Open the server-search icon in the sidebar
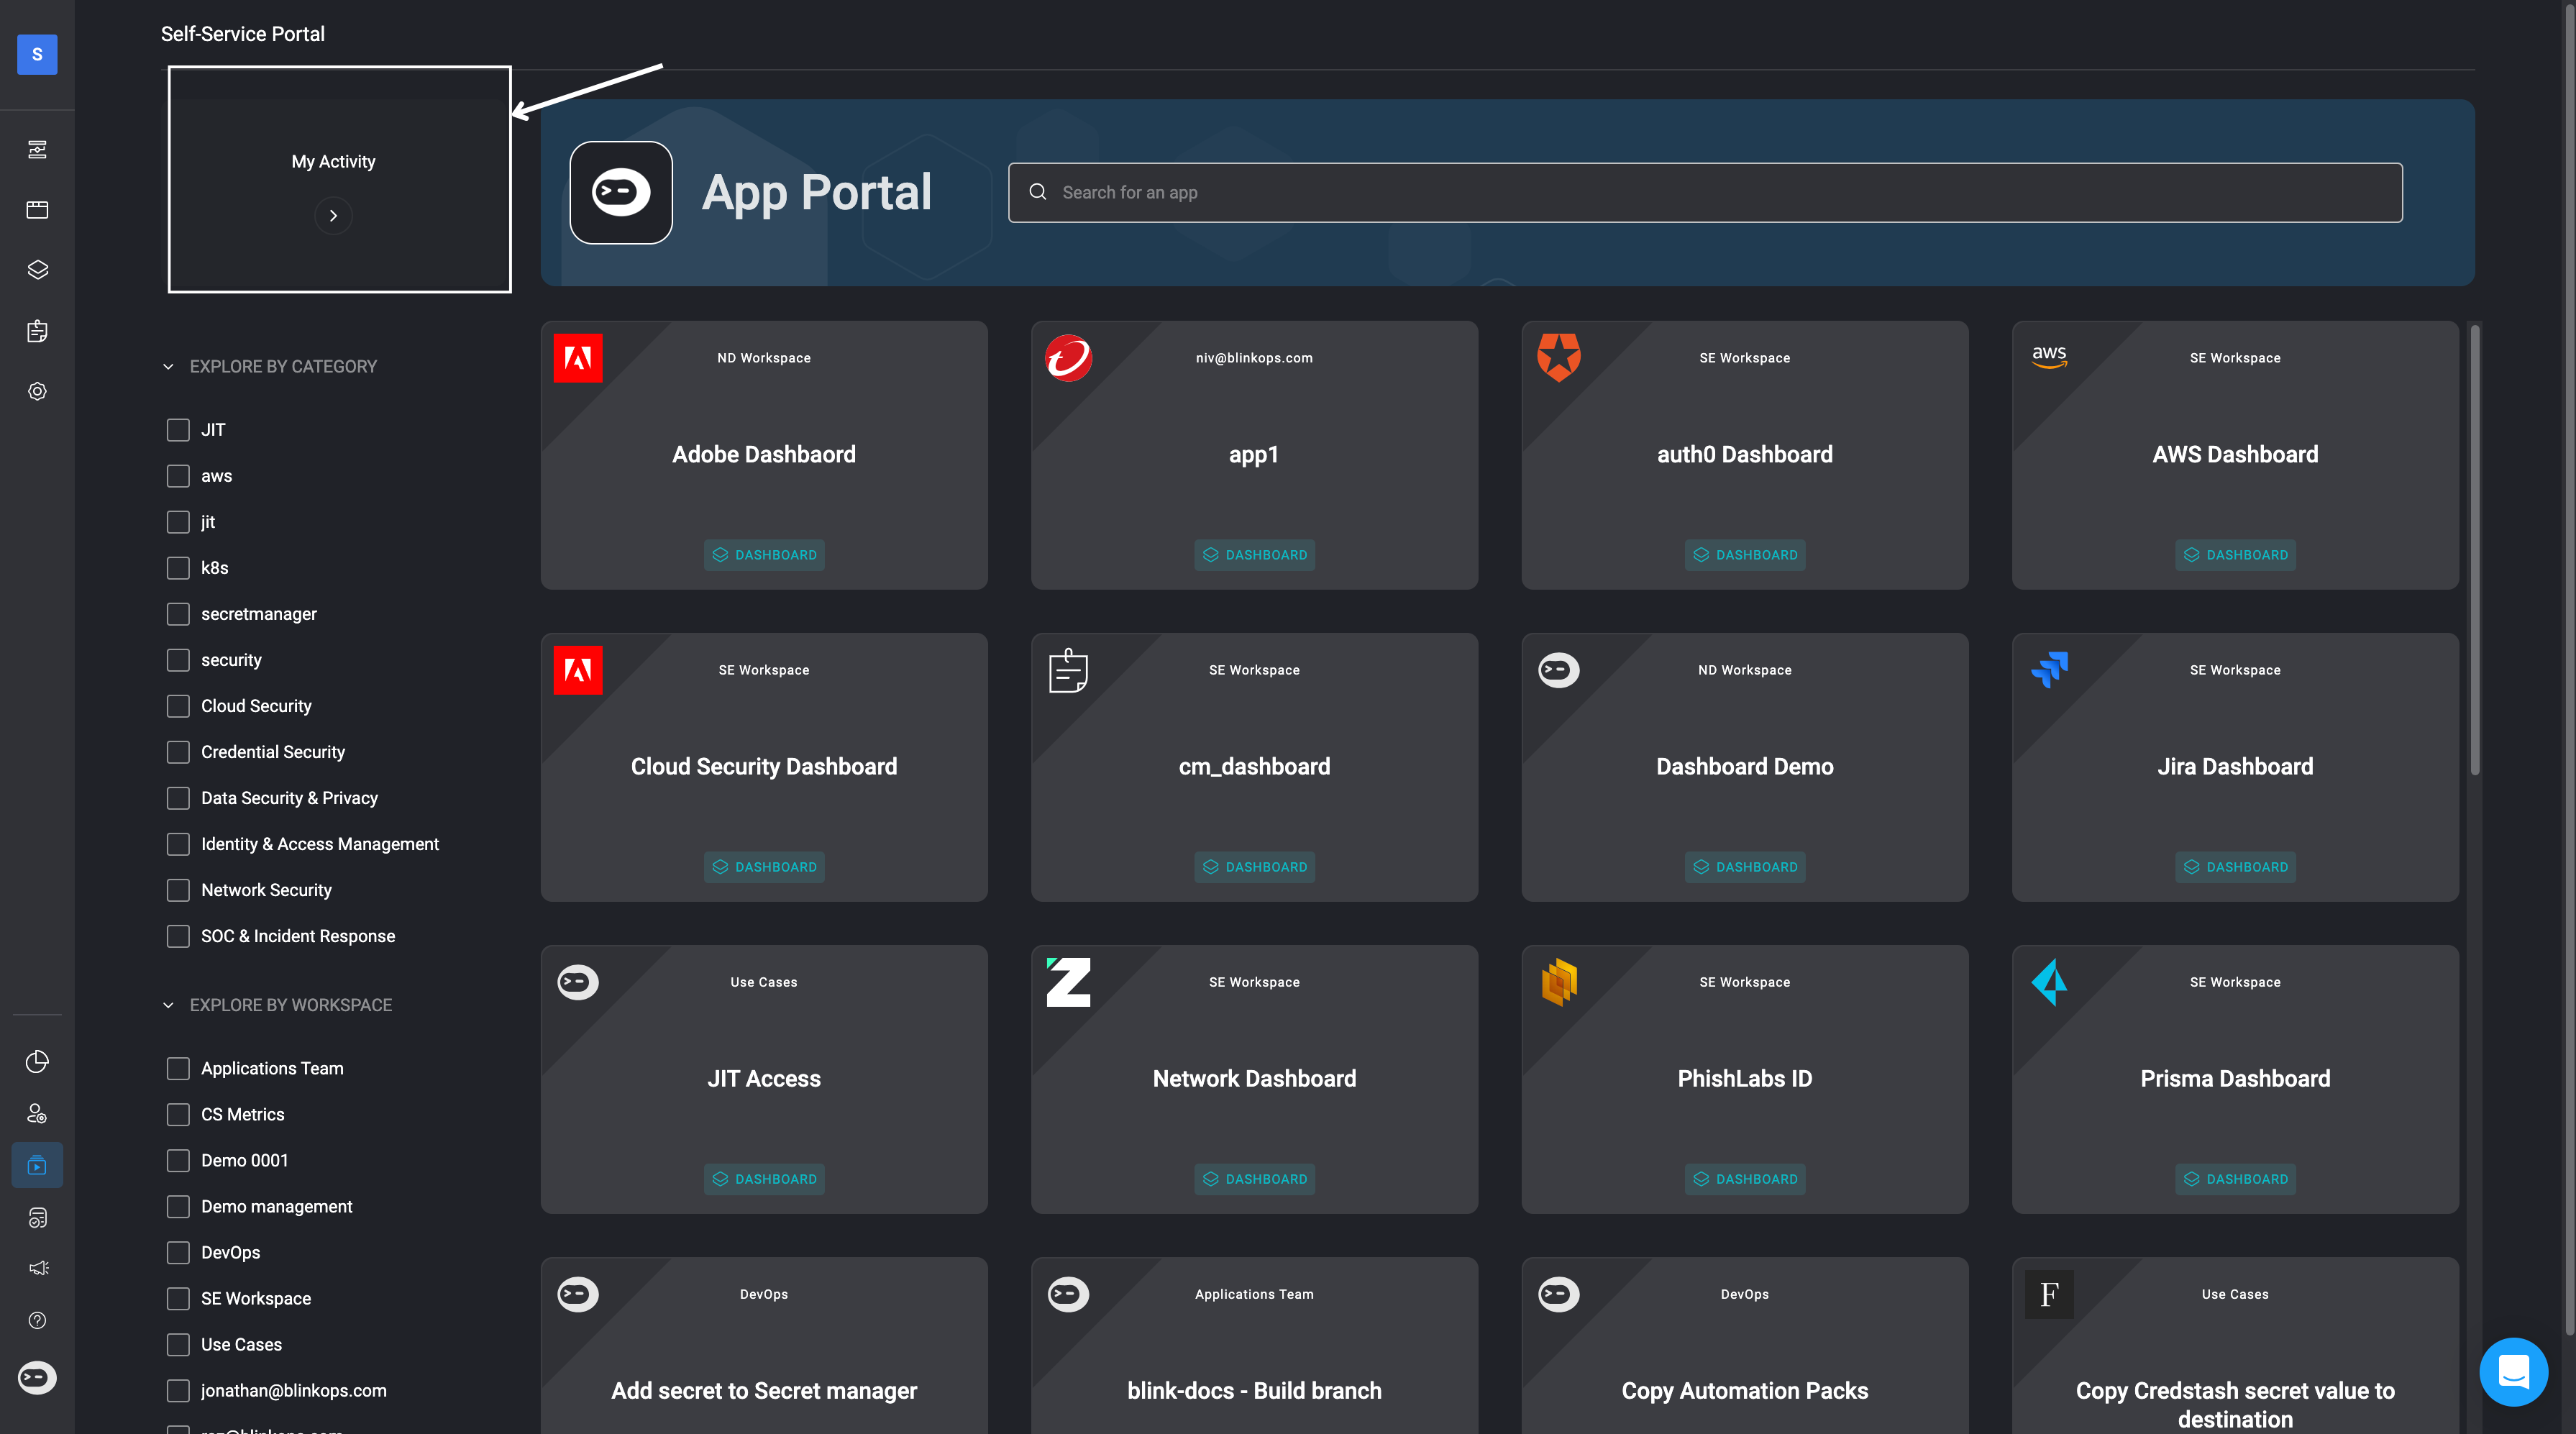This screenshot has height=1434, width=2576. [37, 1217]
